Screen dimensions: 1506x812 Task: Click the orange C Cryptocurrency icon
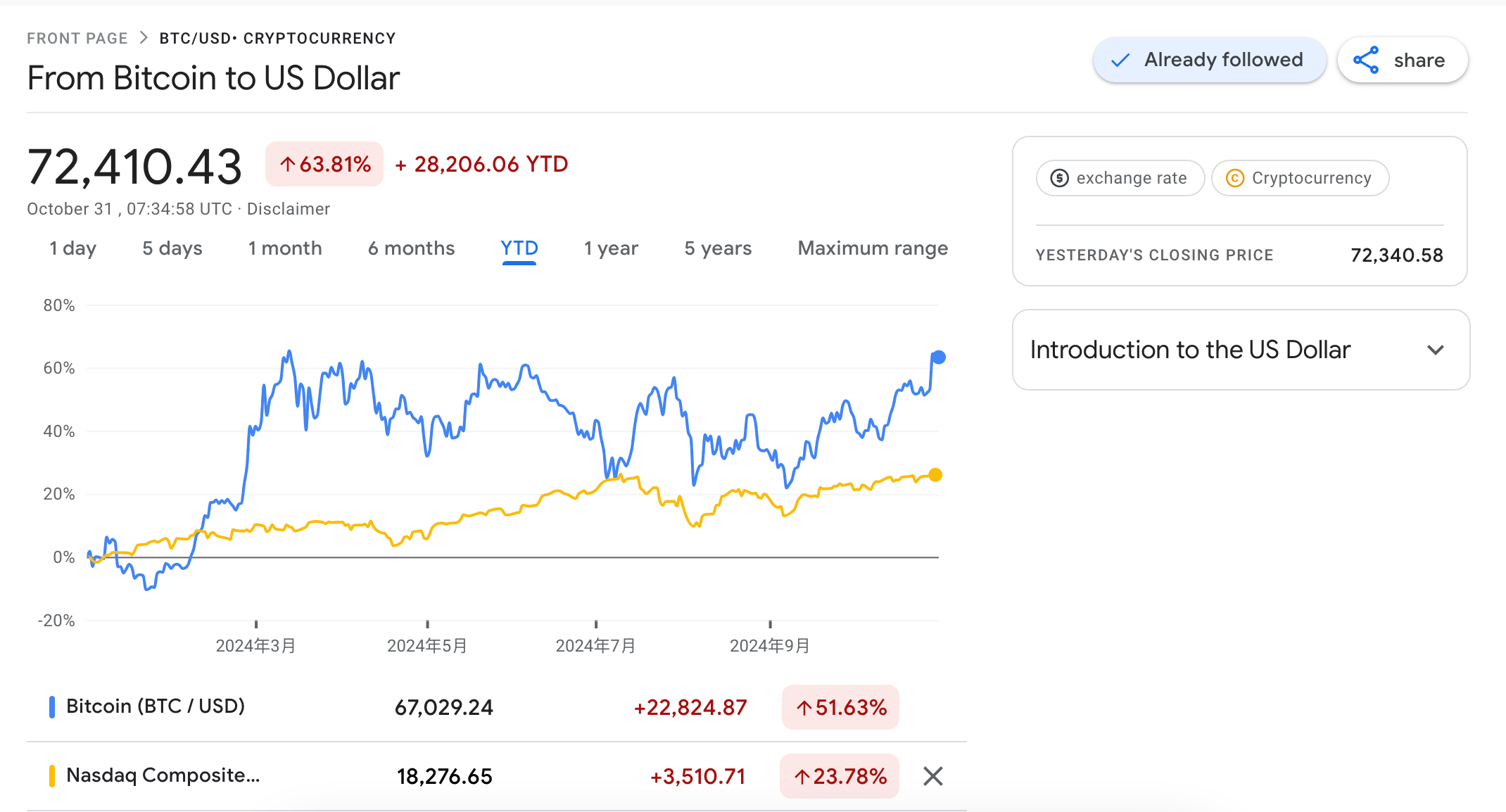point(1234,178)
